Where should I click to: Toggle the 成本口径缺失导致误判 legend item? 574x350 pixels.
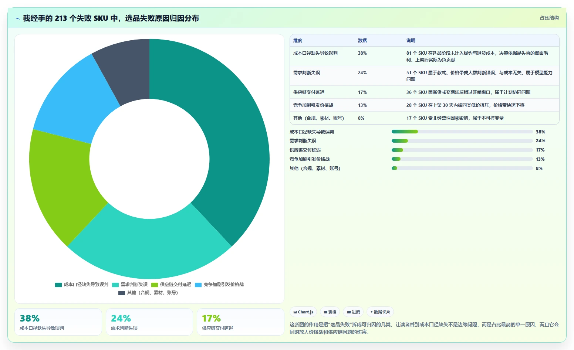pyautogui.click(x=82, y=285)
